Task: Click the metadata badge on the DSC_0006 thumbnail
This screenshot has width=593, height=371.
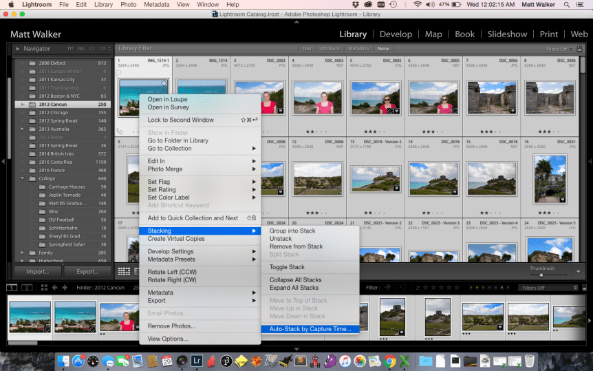Action: [513, 111]
